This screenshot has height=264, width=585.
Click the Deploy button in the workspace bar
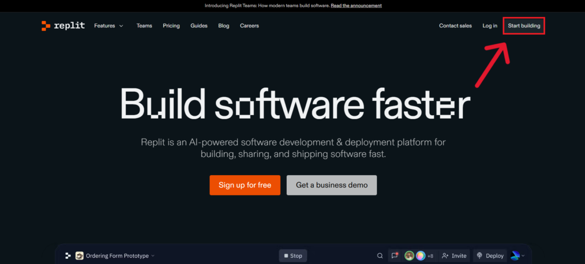coord(490,256)
